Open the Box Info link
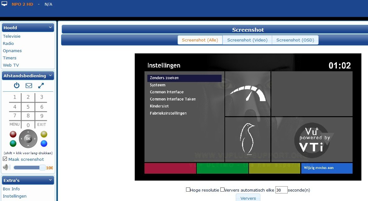The image size is (368, 201). pos(11,189)
